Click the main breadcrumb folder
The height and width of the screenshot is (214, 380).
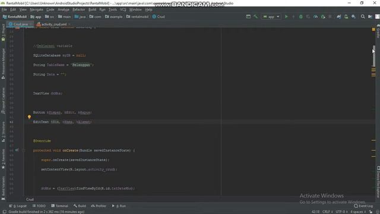point(65,17)
